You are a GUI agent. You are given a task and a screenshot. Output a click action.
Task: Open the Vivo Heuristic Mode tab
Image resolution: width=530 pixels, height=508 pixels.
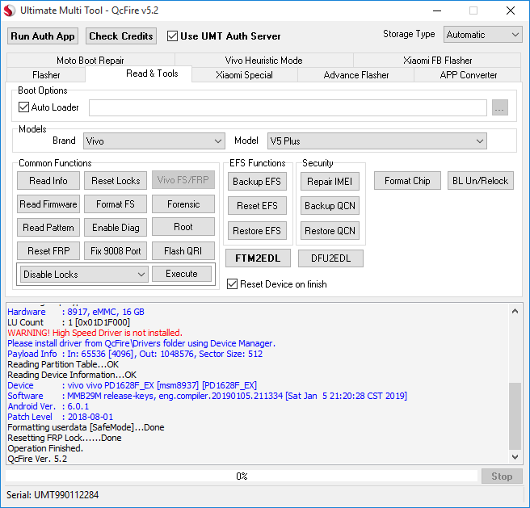click(x=263, y=60)
